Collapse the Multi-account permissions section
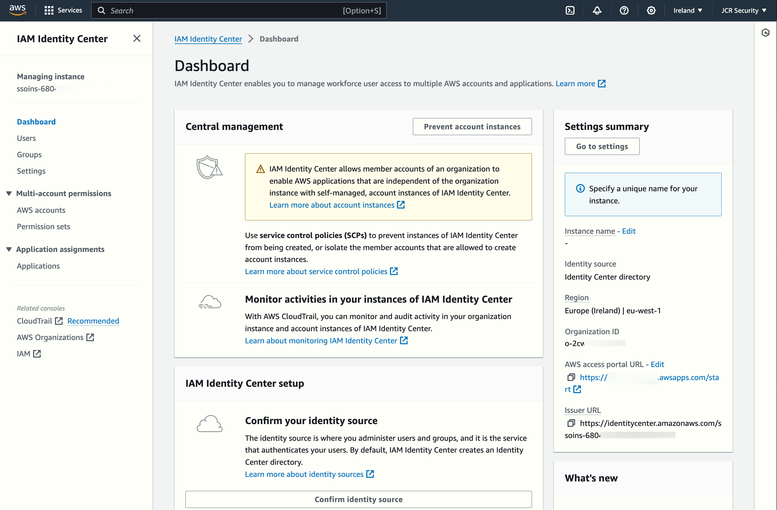The height and width of the screenshot is (510, 777). pyautogui.click(x=9, y=193)
